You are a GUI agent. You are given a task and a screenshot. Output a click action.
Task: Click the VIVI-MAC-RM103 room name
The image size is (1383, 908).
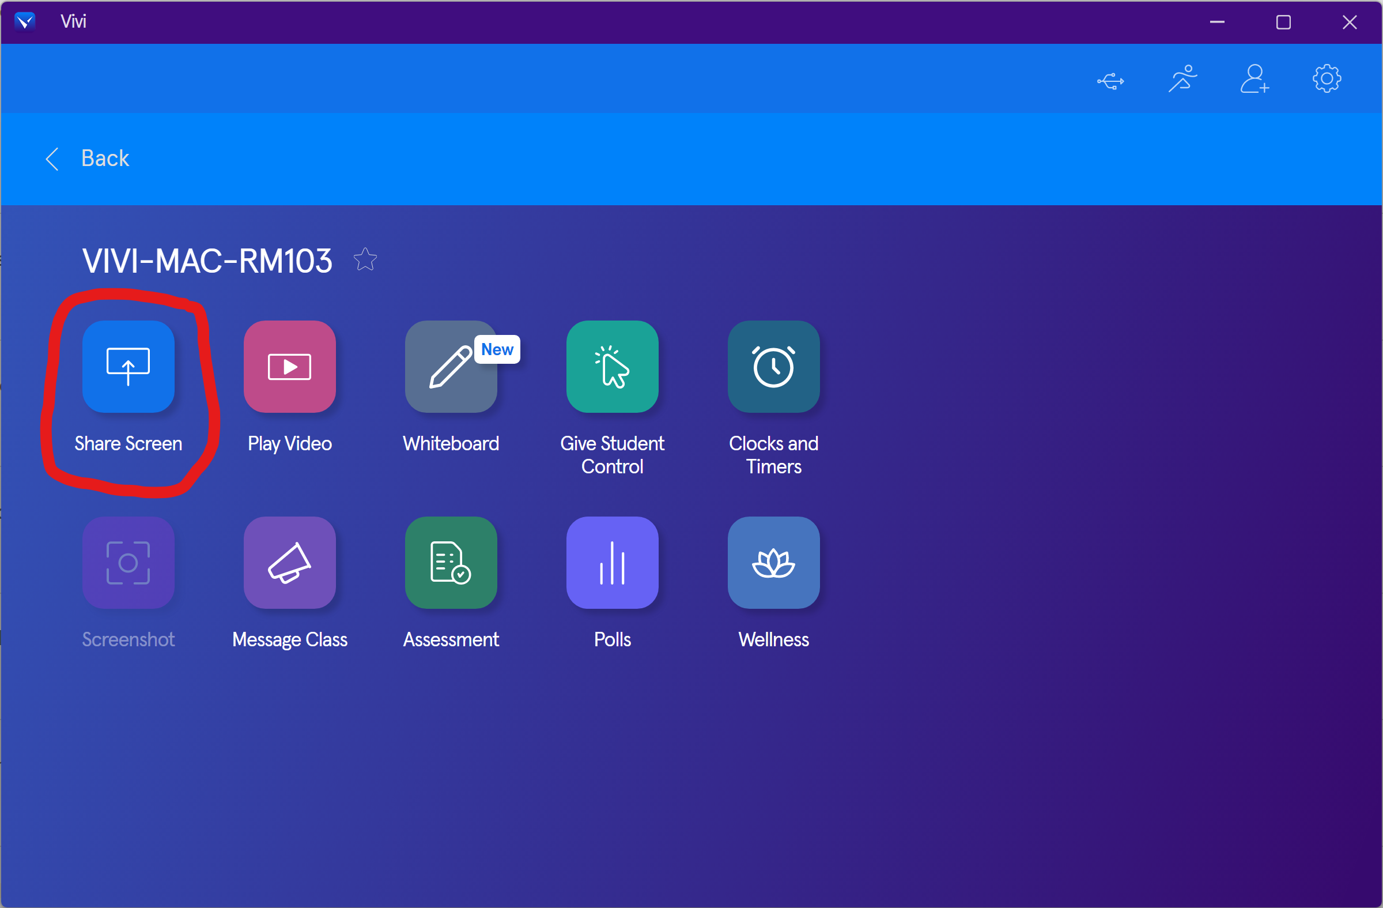point(207,261)
